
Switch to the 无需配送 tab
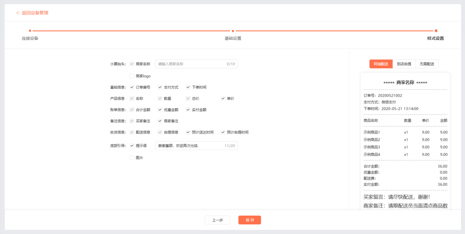(x=427, y=64)
